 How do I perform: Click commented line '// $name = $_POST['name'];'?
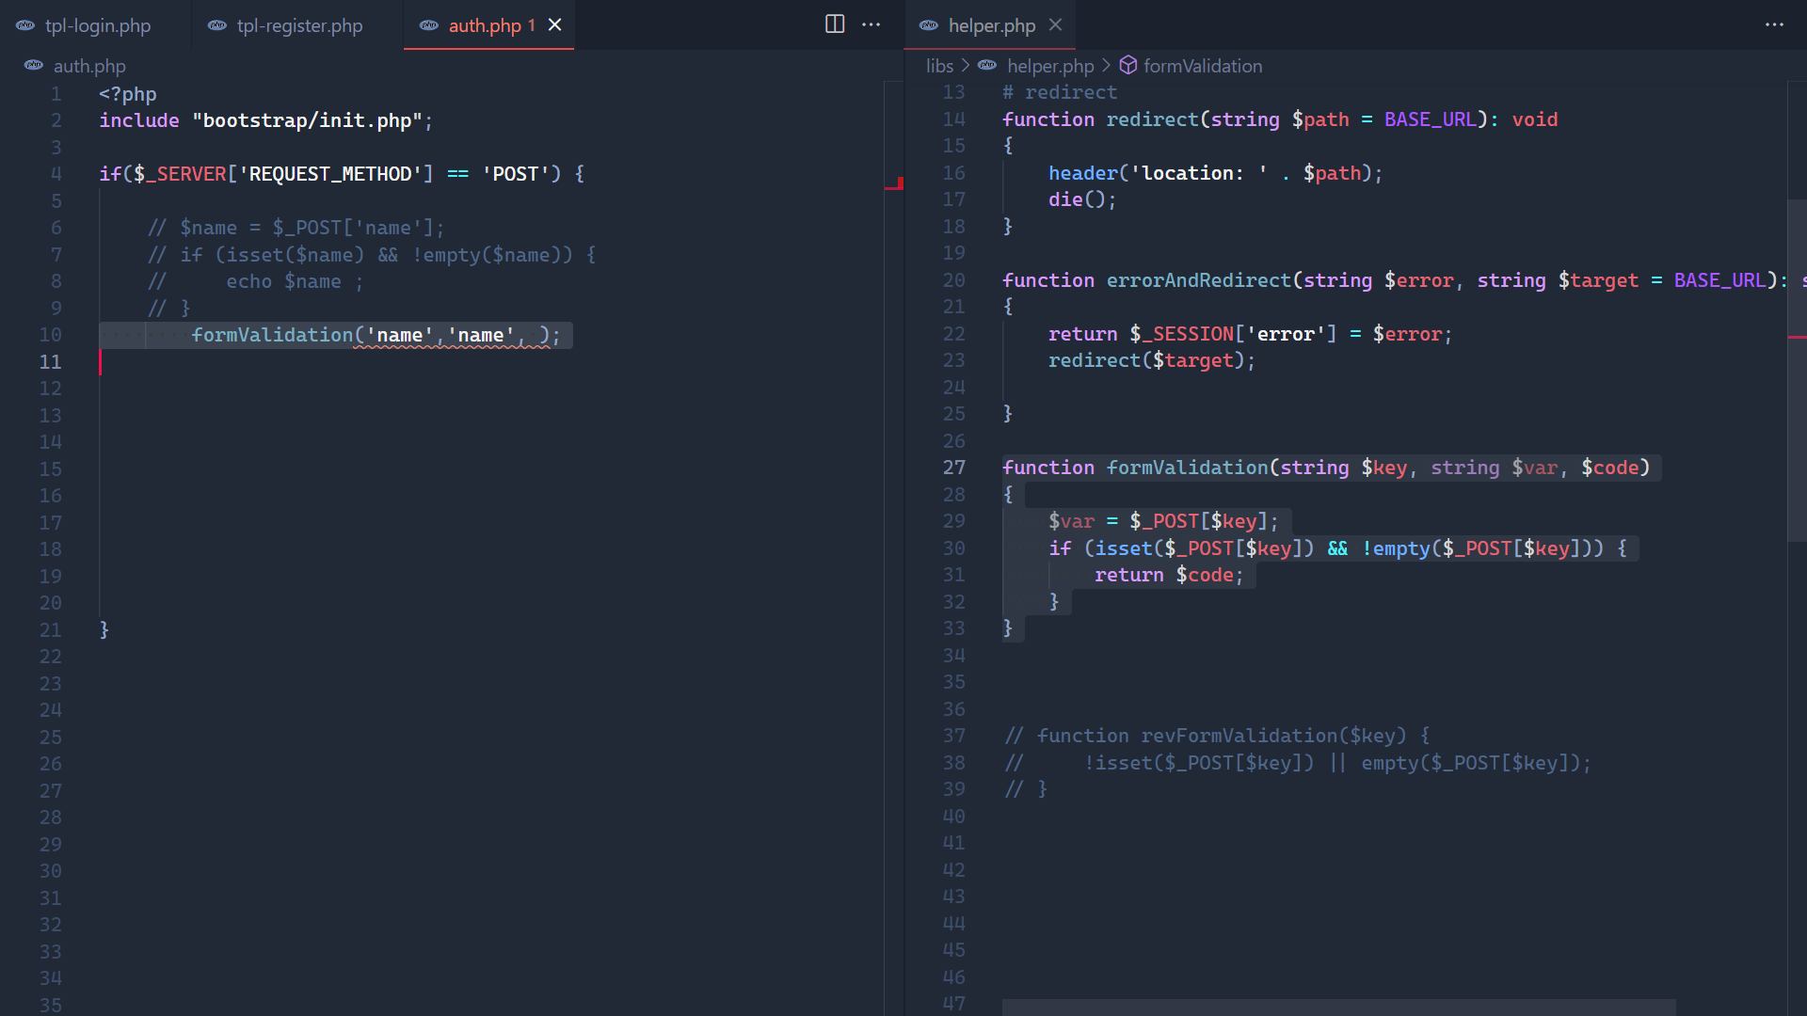(296, 228)
